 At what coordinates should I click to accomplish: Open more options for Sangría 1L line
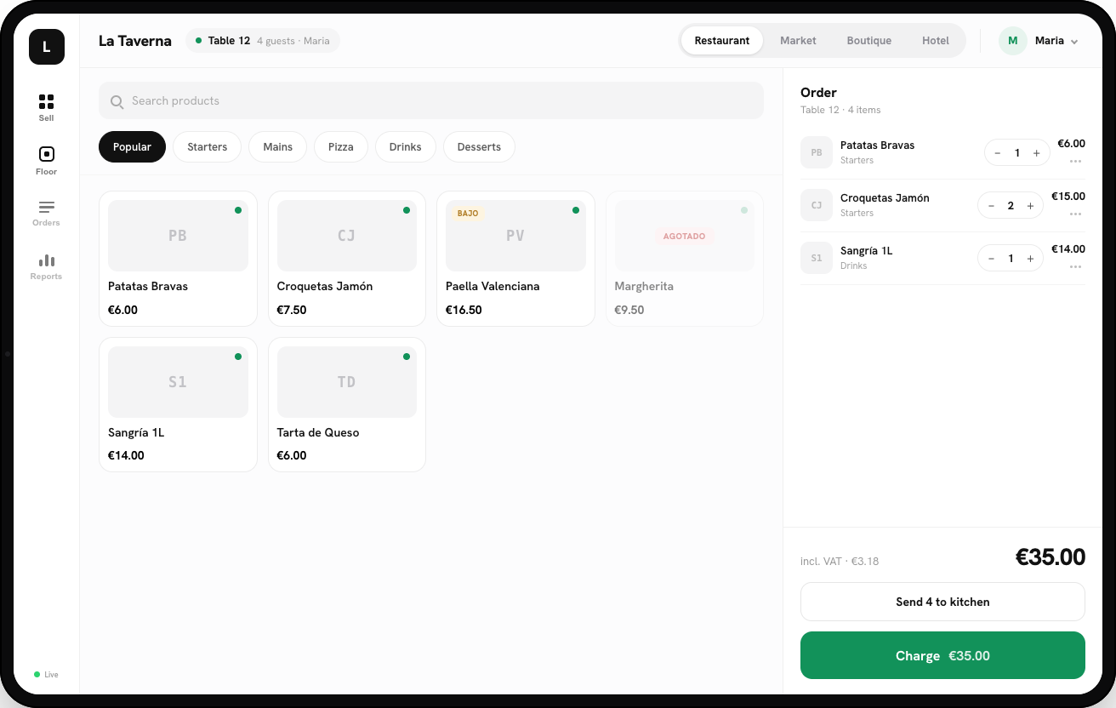pos(1075,266)
